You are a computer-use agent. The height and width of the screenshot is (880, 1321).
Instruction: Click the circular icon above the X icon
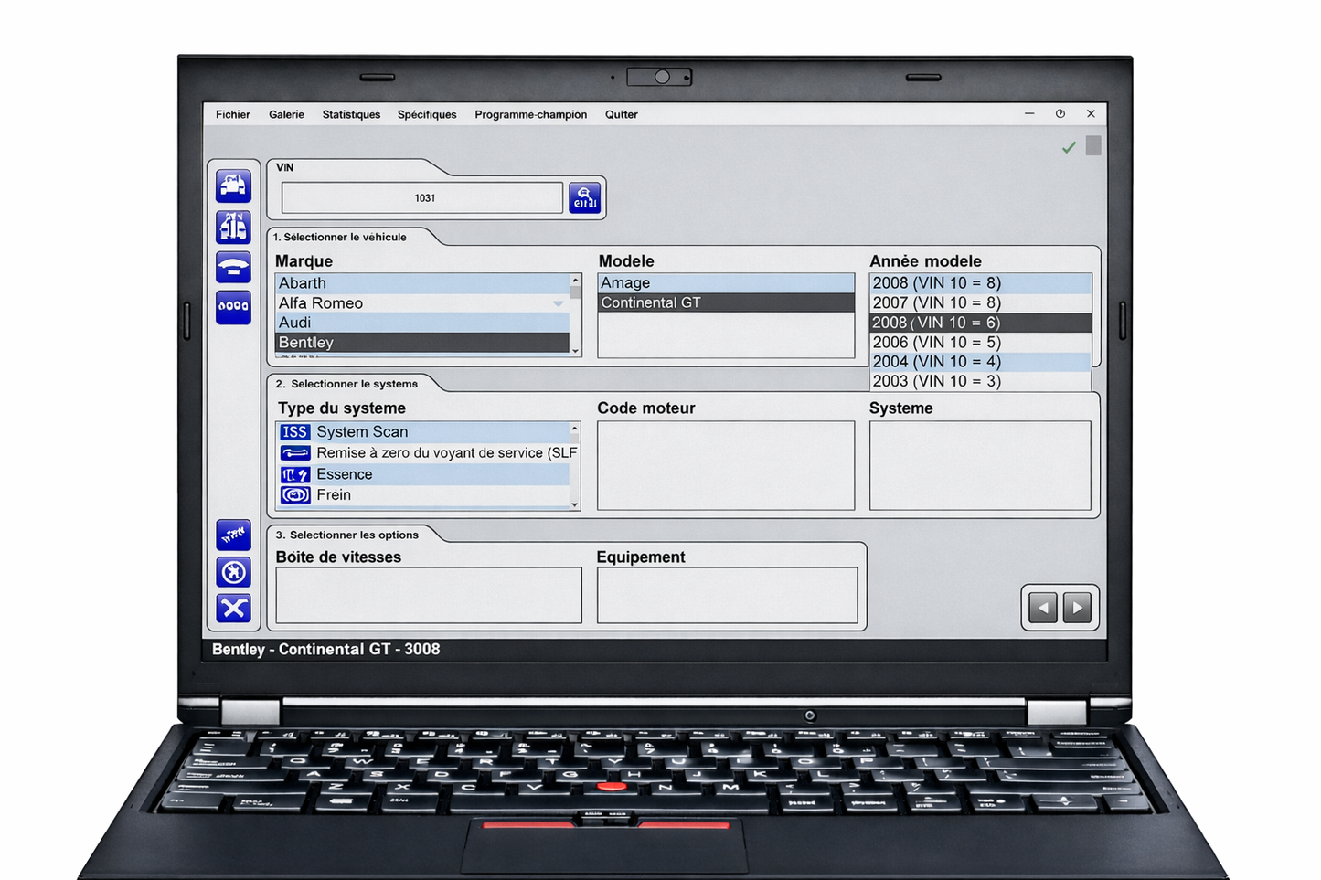click(x=233, y=572)
